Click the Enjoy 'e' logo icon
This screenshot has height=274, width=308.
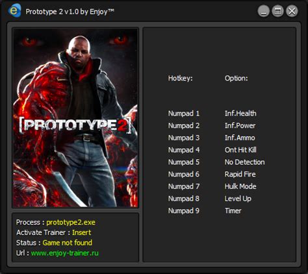[x=14, y=10]
